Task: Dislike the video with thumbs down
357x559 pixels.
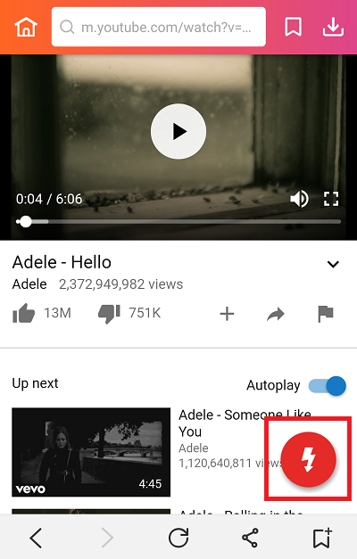Action: (x=109, y=314)
